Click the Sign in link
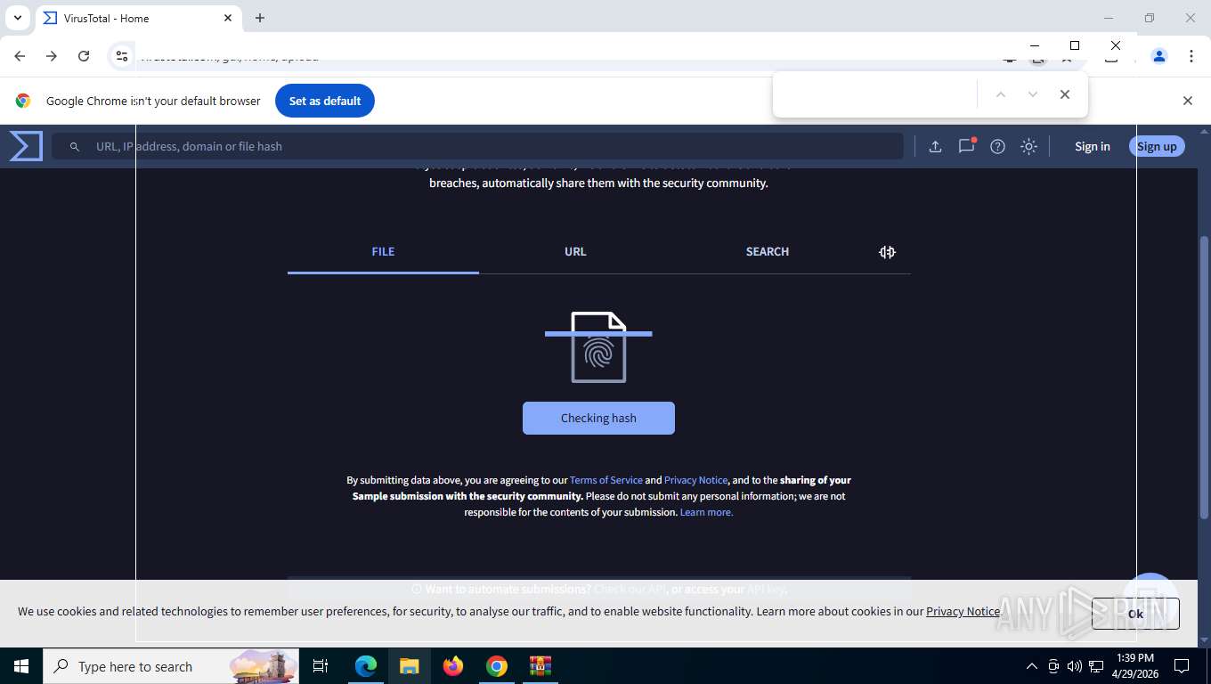1211x684 pixels. pos(1093,147)
